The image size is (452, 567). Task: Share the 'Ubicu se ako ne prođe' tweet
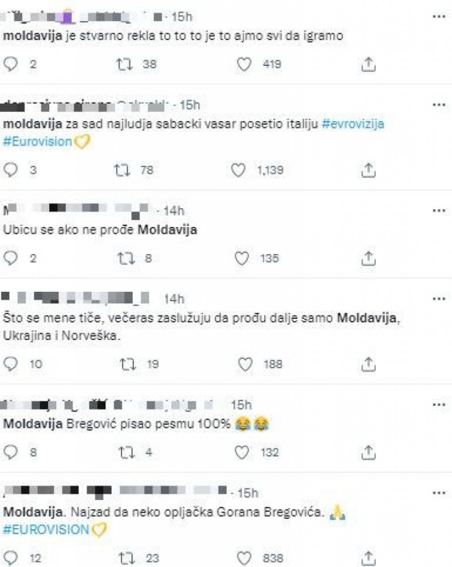pos(368,258)
